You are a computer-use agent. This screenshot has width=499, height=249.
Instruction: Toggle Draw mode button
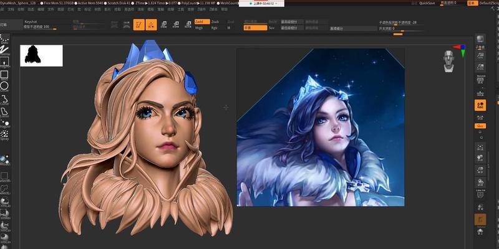(x=151, y=24)
